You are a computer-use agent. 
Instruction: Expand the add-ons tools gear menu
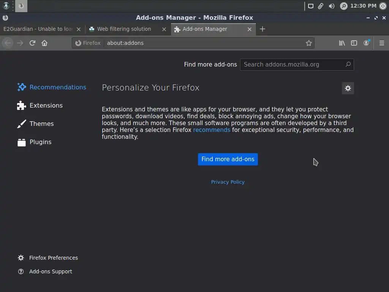(348, 88)
